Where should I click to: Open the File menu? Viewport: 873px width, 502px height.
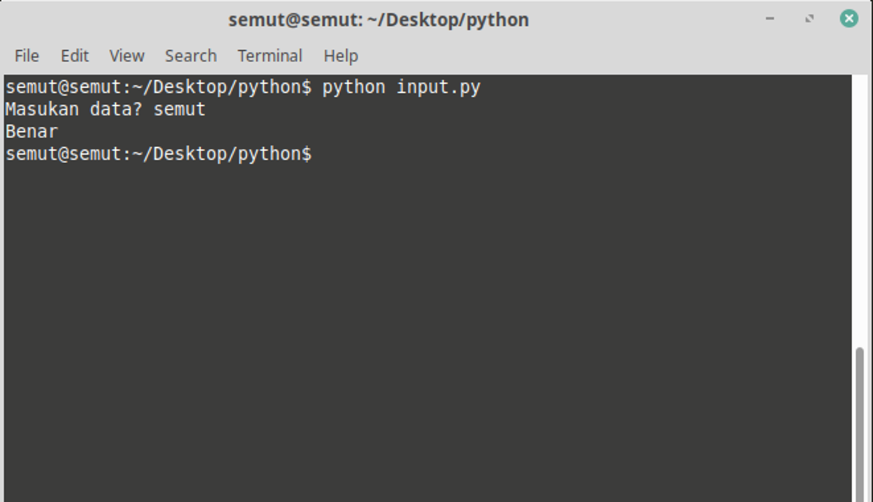click(27, 56)
